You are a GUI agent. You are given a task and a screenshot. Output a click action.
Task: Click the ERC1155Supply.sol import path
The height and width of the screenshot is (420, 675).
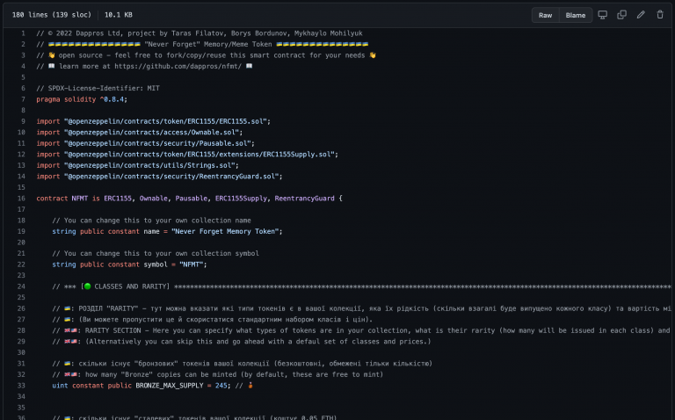200,155
